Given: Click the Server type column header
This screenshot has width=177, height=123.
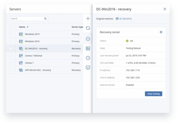Looking at the screenshot, I should pos(77,27).
